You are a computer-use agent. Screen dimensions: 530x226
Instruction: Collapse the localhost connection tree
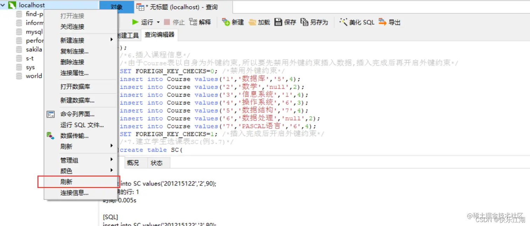[4, 5]
